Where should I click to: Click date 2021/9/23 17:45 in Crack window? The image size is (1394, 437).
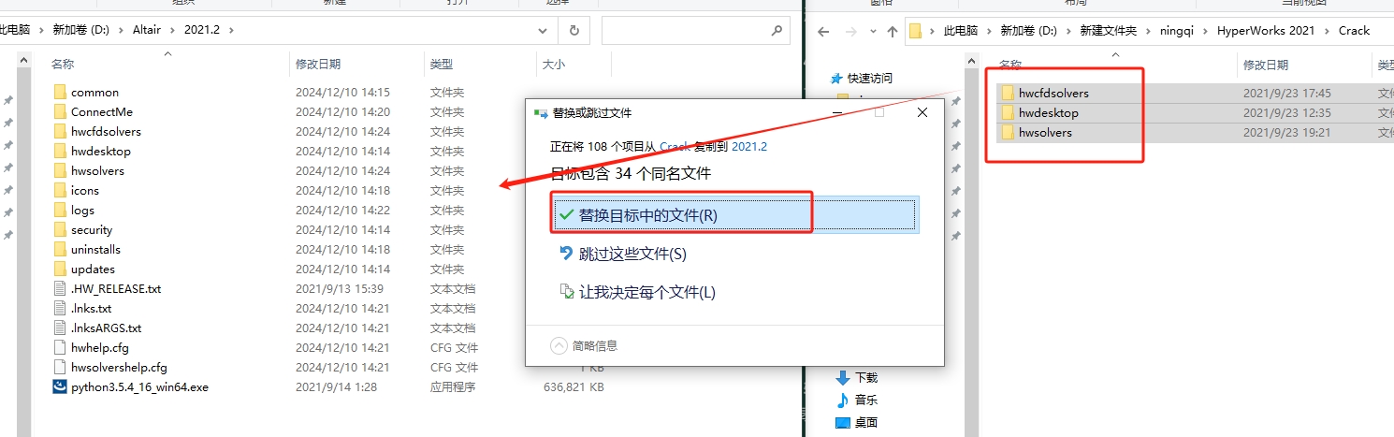click(1286, 93)
